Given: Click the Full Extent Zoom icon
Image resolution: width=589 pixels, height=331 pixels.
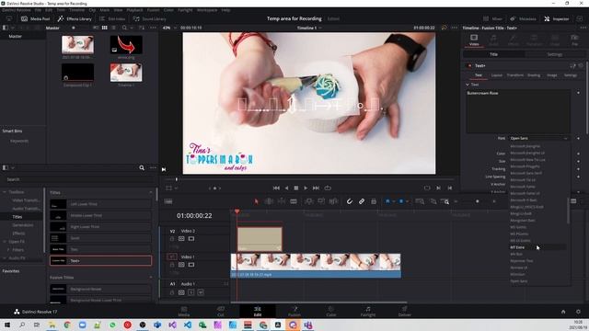Looking at the screenshot, I should click(x=420, y=201).
